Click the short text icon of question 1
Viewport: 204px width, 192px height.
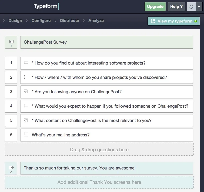click(x=26, y=63)
